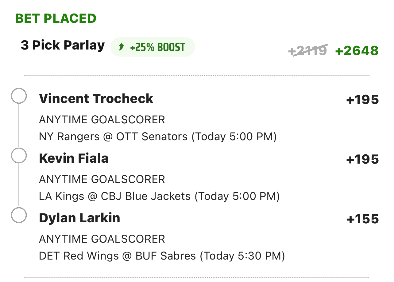Click the green boost arrow icon
The height and width of the screenshot is (282, 394).
122,47
